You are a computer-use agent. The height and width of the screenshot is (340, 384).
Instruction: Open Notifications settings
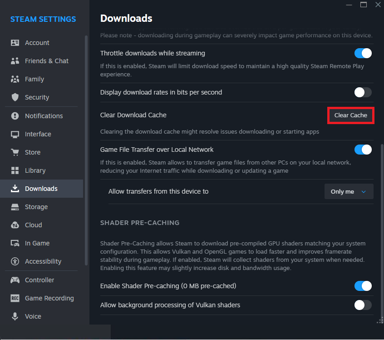click(x=42, y=116)
